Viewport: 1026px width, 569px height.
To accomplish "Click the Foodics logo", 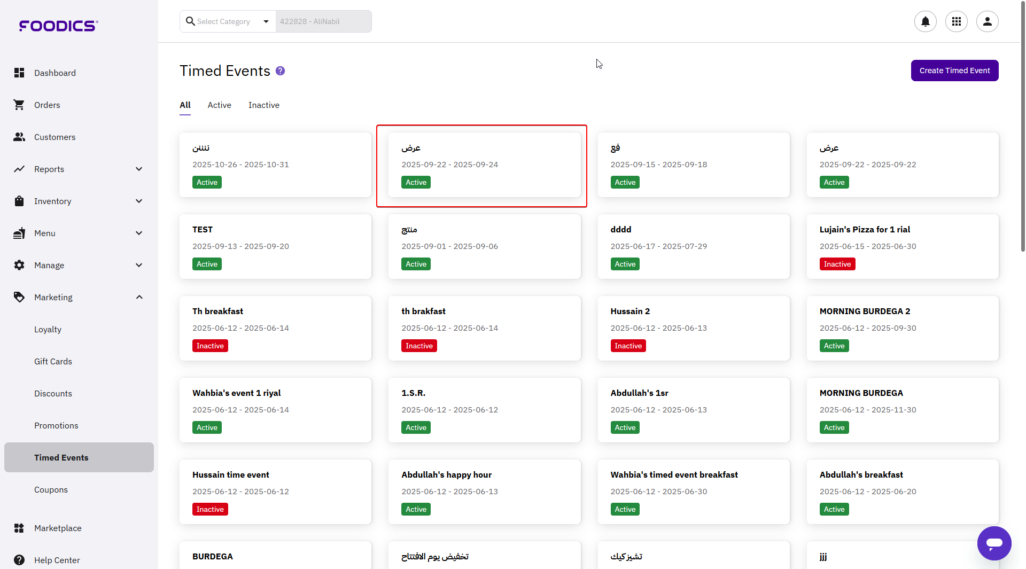I will click(59, 26).
